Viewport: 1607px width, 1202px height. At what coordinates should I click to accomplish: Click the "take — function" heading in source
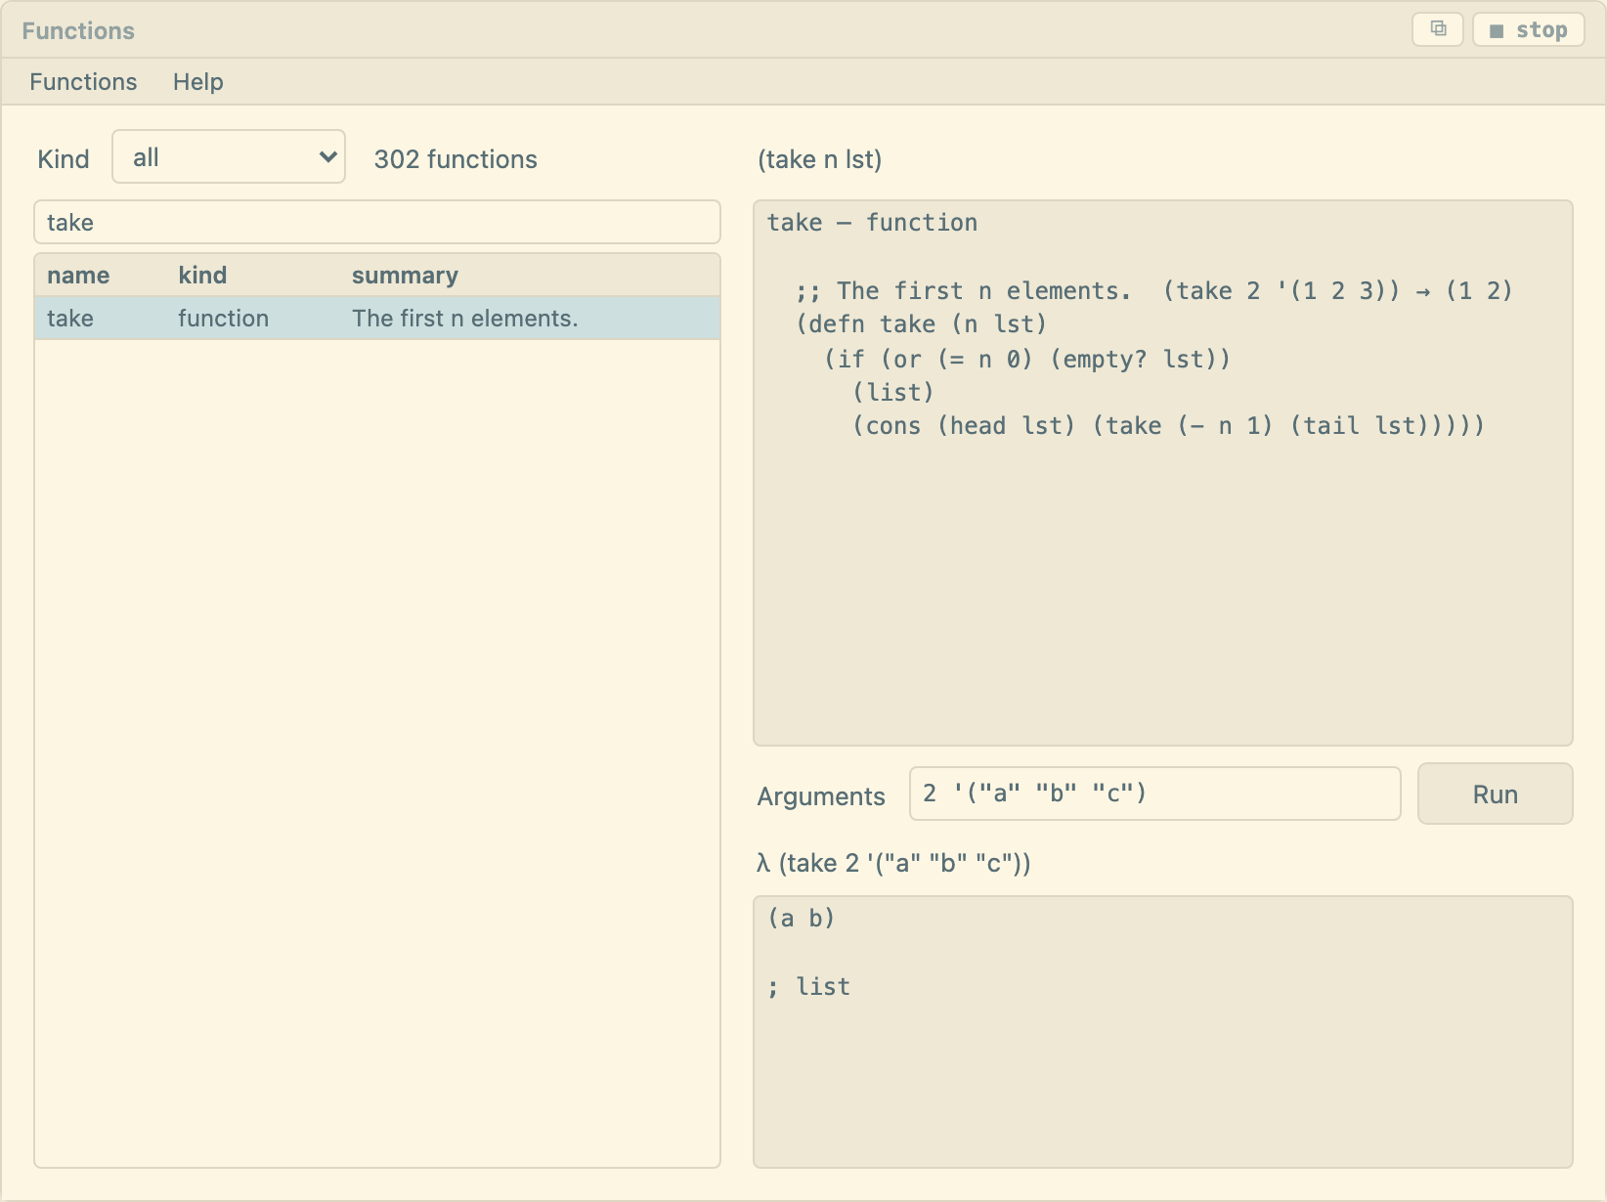pos(872,223)
